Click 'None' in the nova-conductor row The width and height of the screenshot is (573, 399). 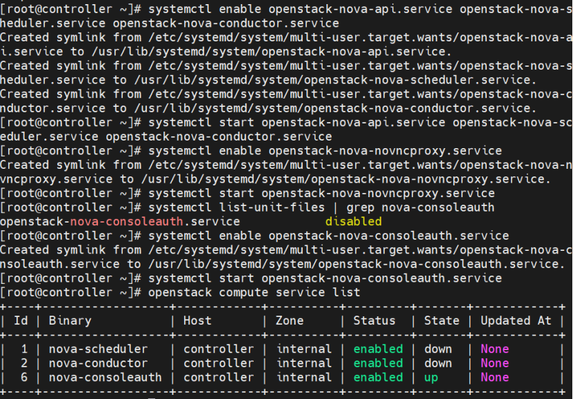tap(494, 363)
